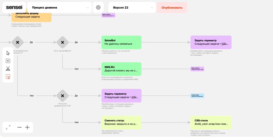Select the arrow pointer tool
The width and height of the screenshot is (273, 137).
point(8,53)
